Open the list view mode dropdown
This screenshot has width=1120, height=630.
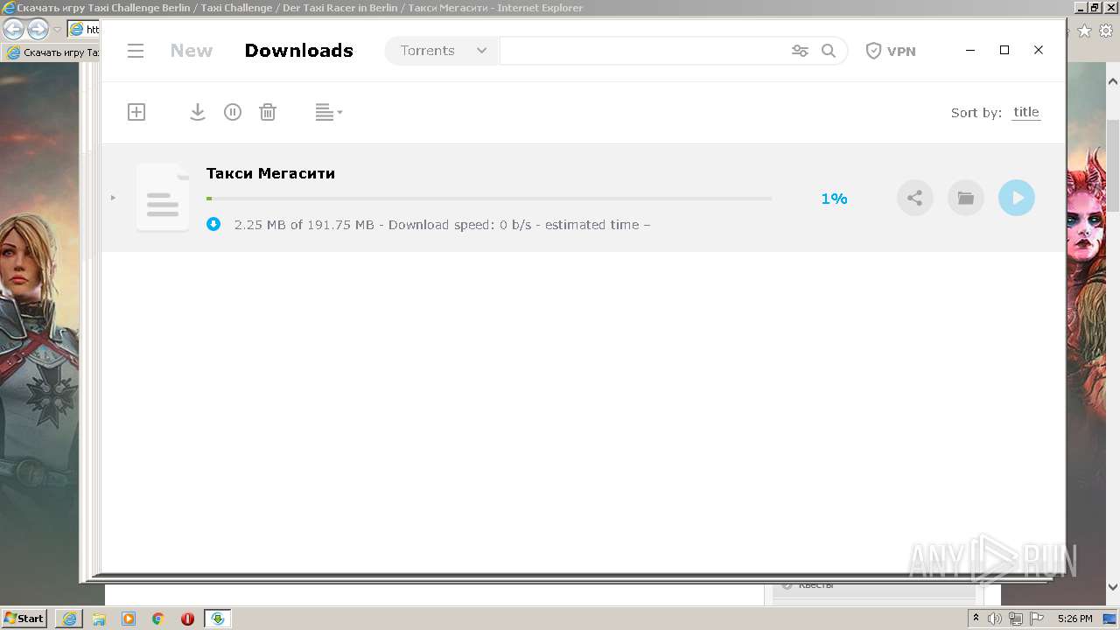329,112
